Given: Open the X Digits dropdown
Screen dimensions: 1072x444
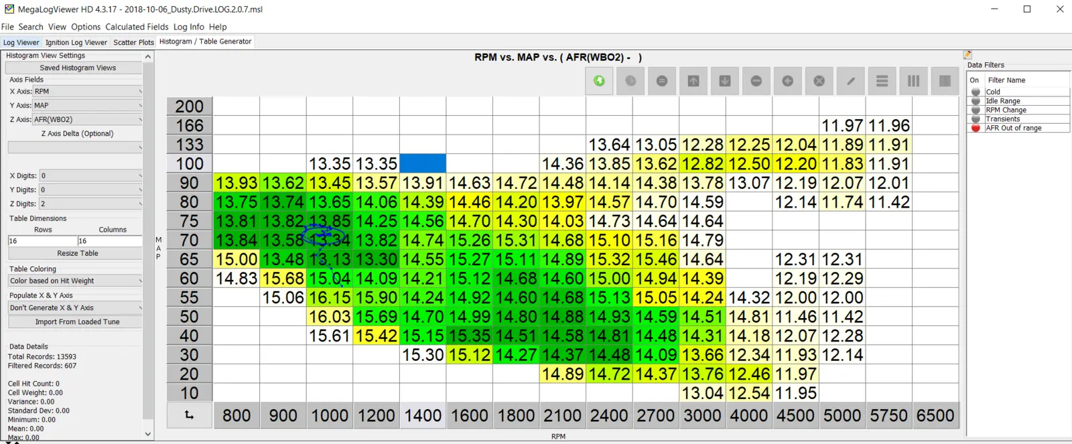Looking at the screenshot, I should pos(90,175).
